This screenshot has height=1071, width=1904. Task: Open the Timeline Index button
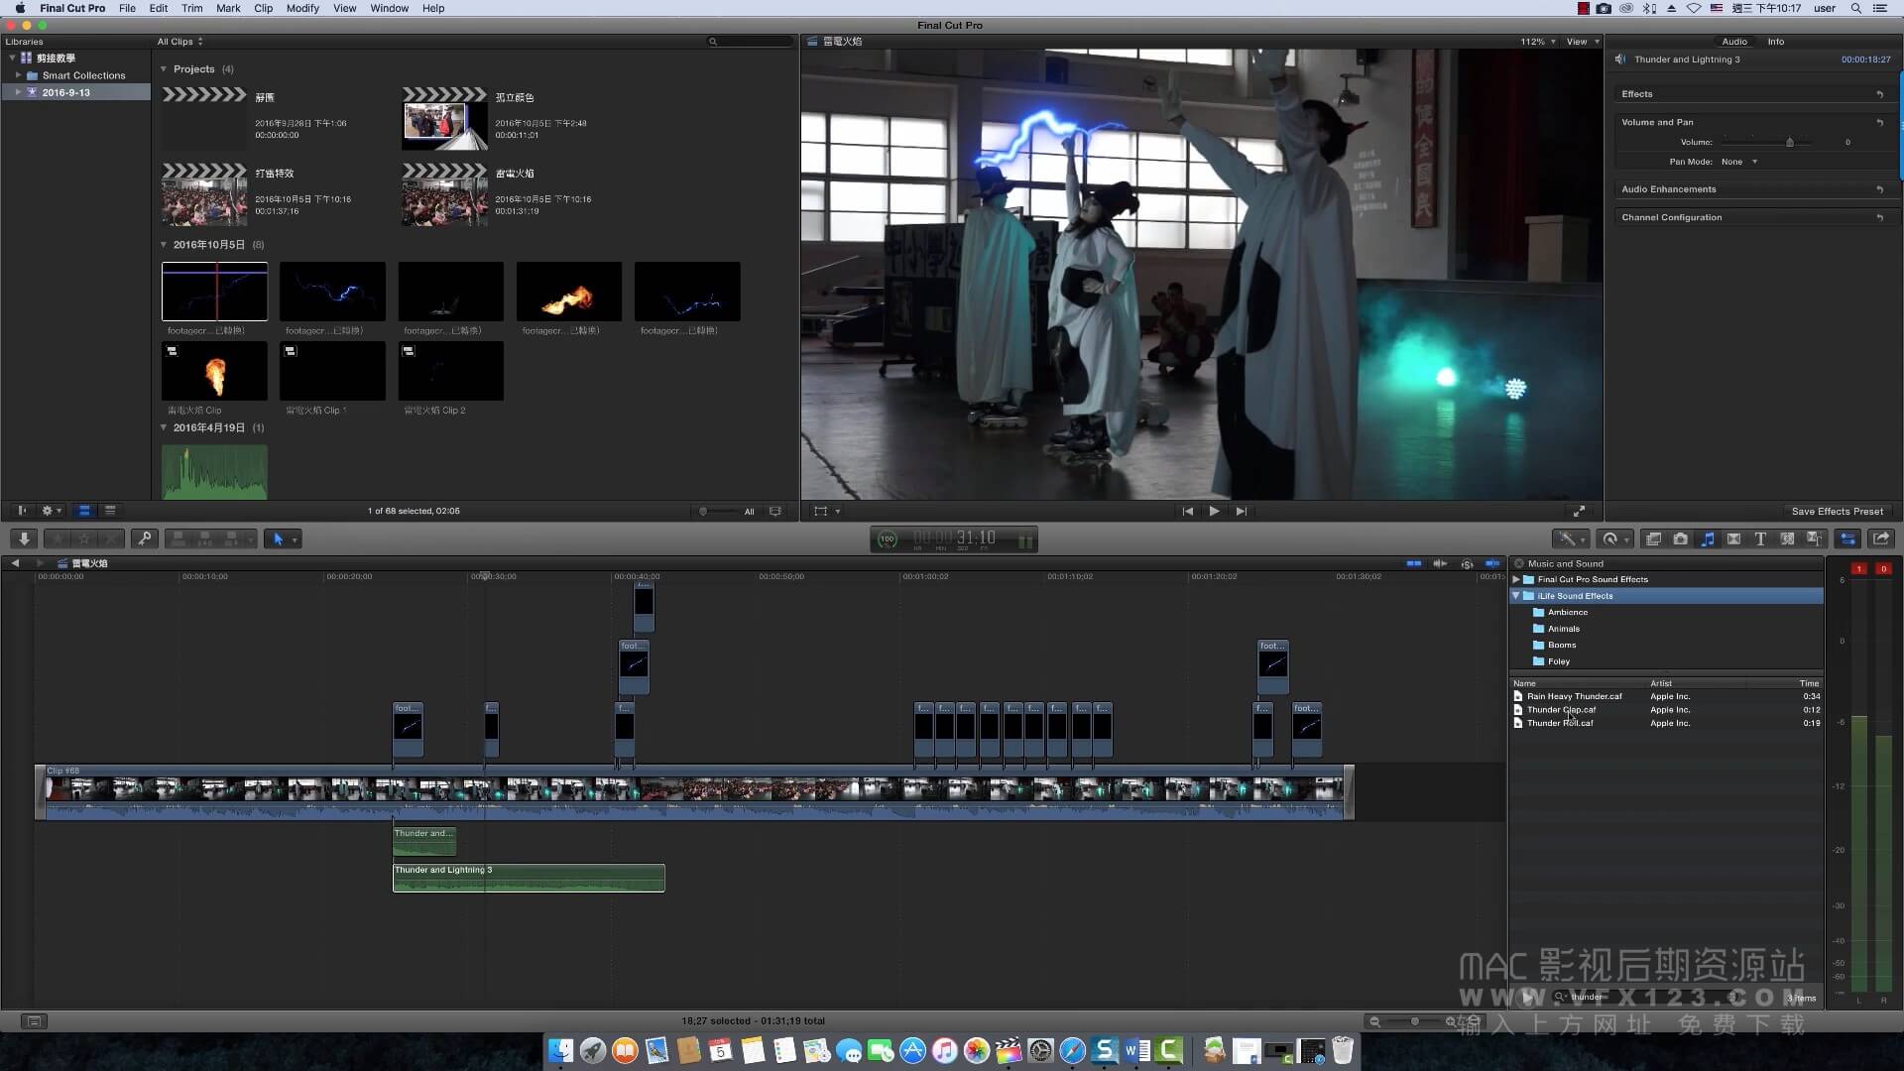(x=34, y=1020)
